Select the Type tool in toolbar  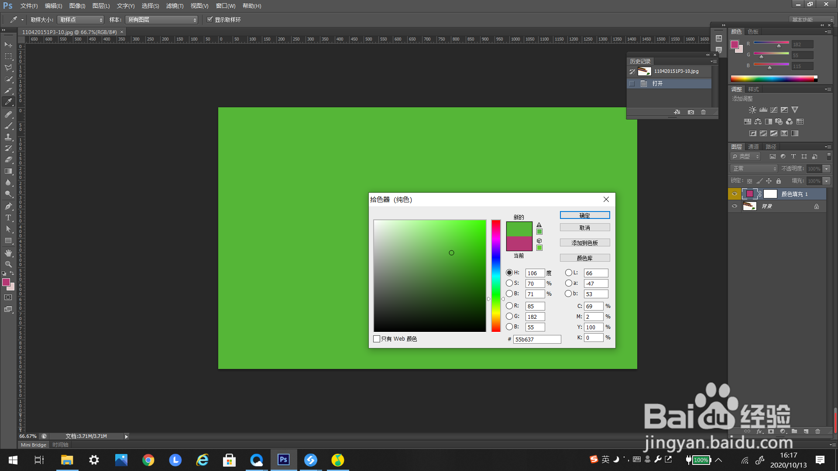click(8, 218)
